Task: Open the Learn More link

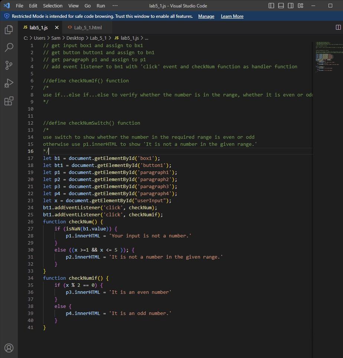Action: pyautogui.click(x=232, y=16)
